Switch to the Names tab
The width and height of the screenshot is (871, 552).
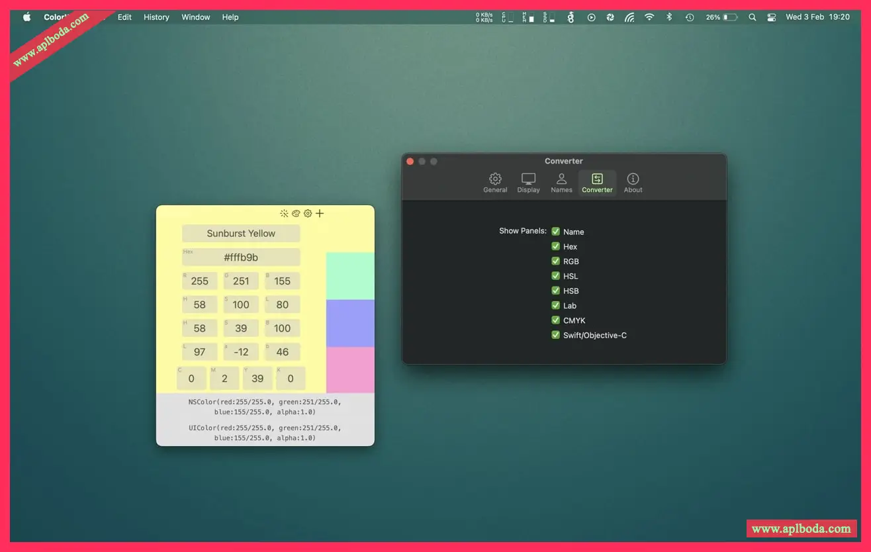pyautogui.click(x=561, y=183)
